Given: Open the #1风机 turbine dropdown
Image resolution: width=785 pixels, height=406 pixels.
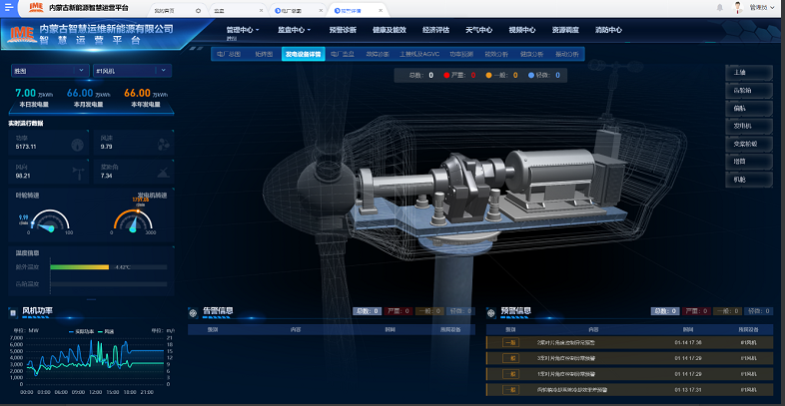Looking at the screenshot, I should coord(131,71).
